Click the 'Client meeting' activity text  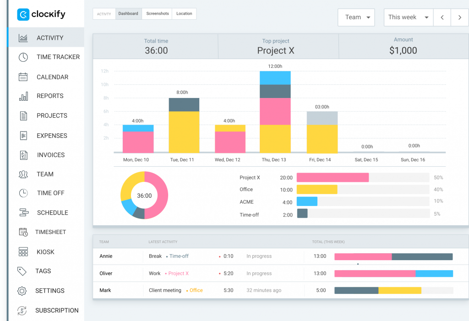click(165, 290)
